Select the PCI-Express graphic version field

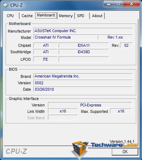click(90, 105)
